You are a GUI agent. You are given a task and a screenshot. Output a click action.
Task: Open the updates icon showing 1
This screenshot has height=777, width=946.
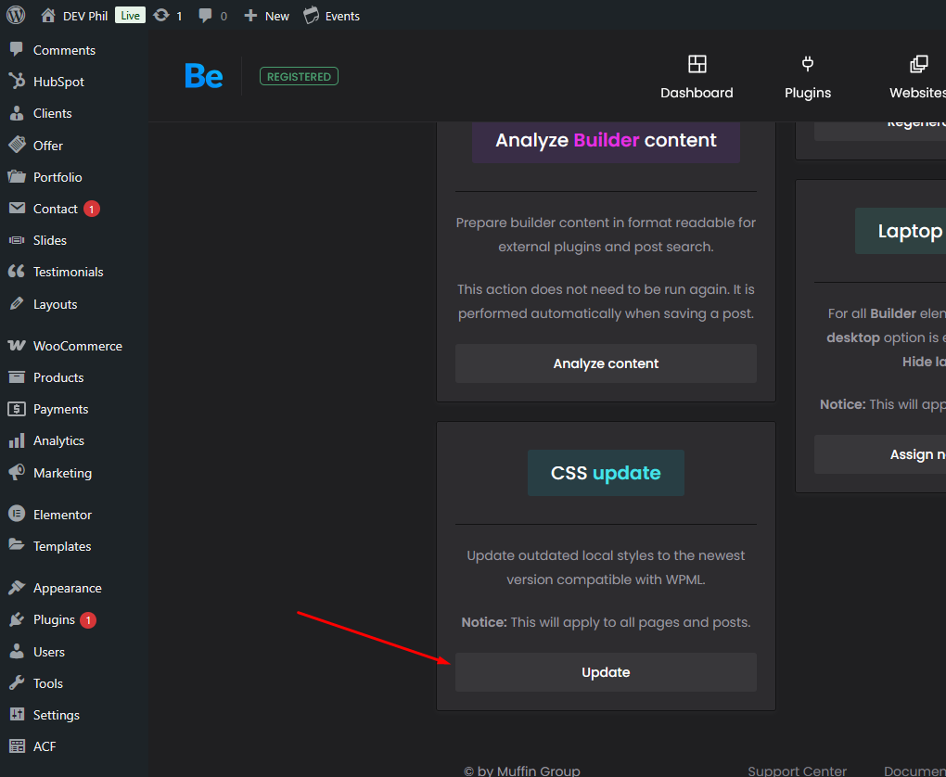[161, 16]
